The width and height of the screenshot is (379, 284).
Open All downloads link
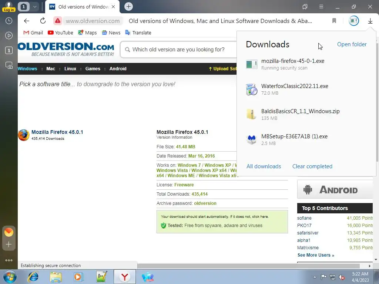coord(264,166)
